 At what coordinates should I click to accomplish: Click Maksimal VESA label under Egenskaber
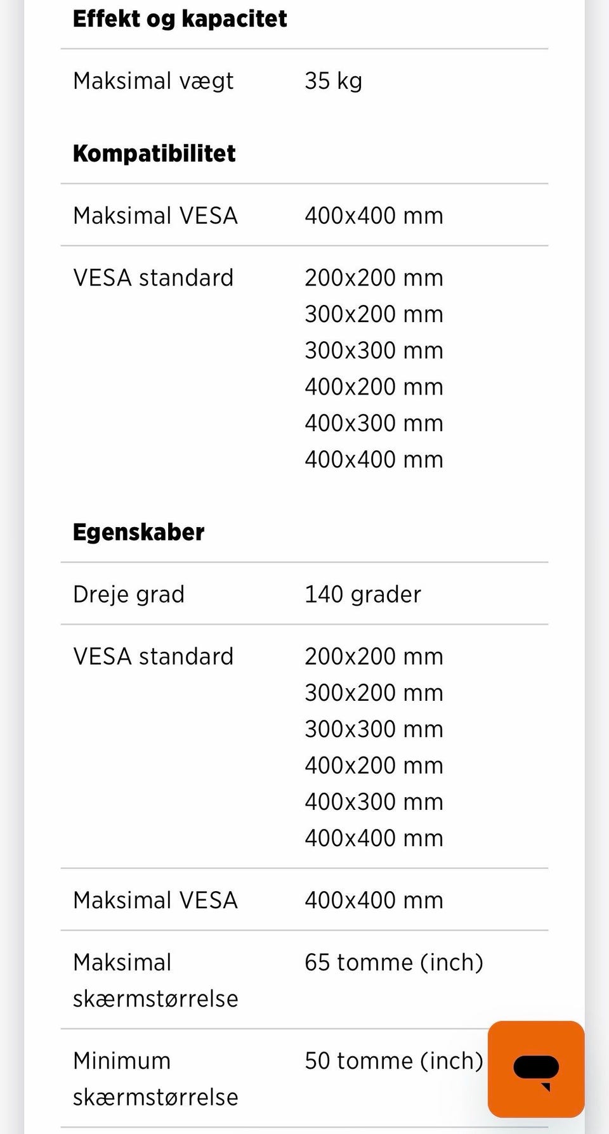155,901
